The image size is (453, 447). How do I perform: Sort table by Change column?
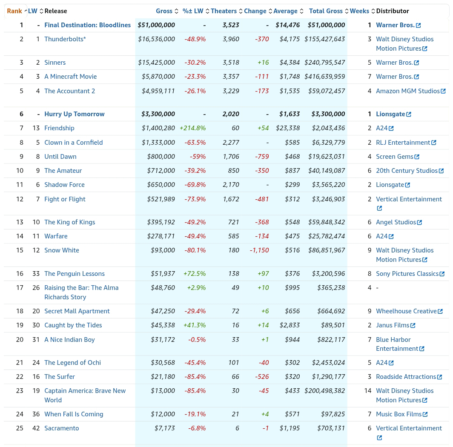pos(258,11)
